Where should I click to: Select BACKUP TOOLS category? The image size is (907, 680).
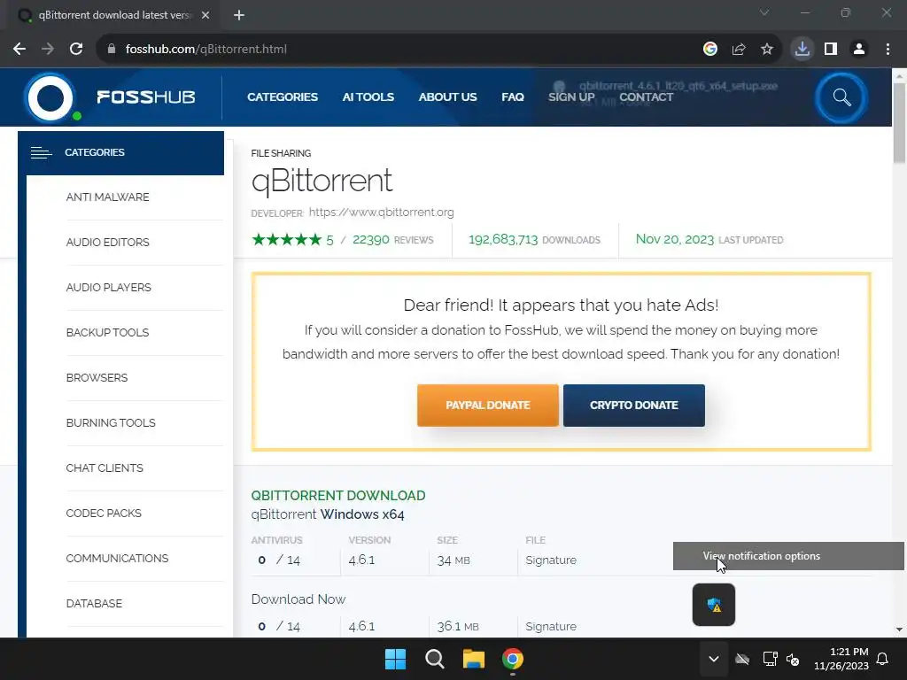pos(107,333)
